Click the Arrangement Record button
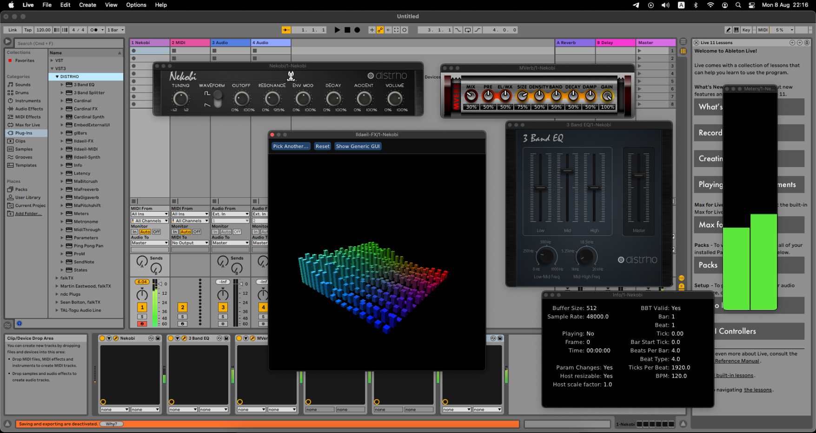 (x=357, y=30)
